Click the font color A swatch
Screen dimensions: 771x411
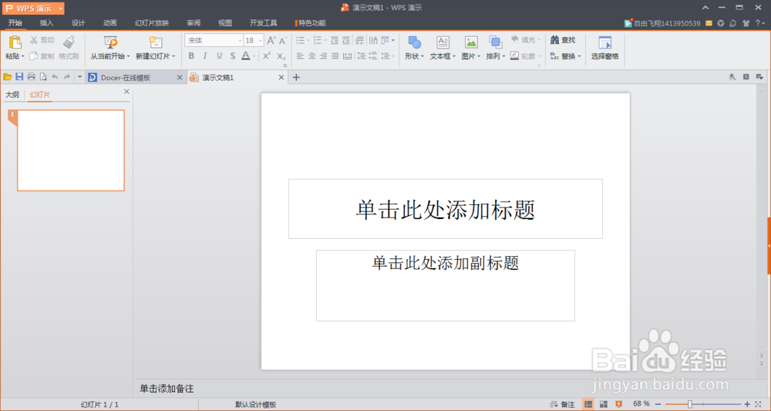[x=246, y=56]
